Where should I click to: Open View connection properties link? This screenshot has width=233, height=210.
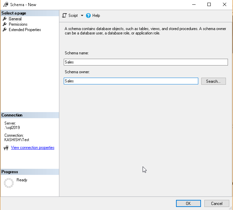(33, 148)
